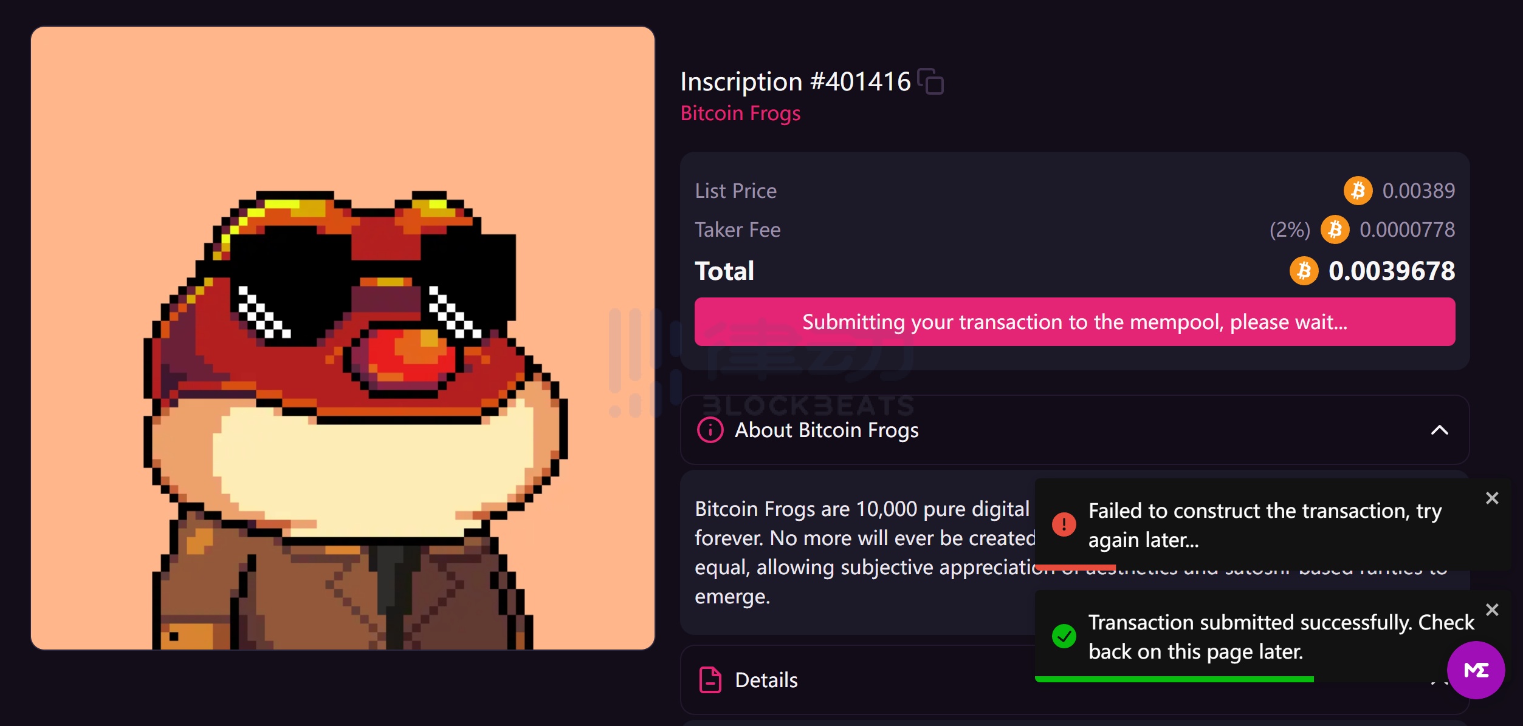Click the Bitcoin icon beside Taker Fee

click(1335, 230)
